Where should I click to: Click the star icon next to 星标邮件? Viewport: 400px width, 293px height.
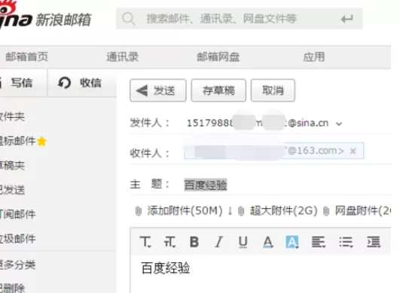point(42,141)
